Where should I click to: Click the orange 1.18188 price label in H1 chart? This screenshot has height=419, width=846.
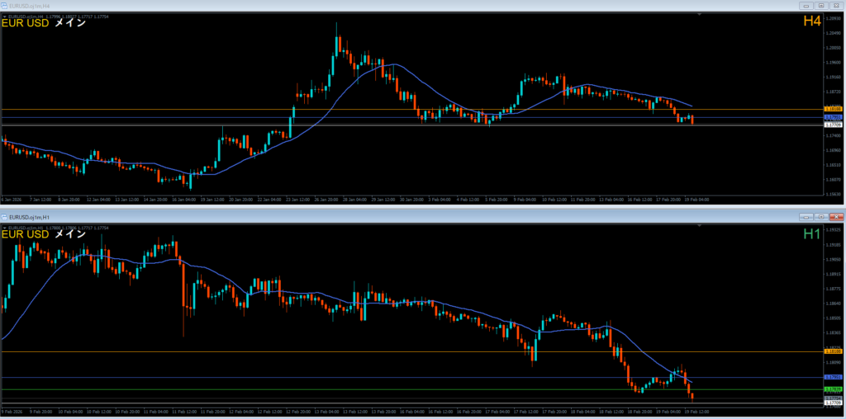tap(834, 351)
